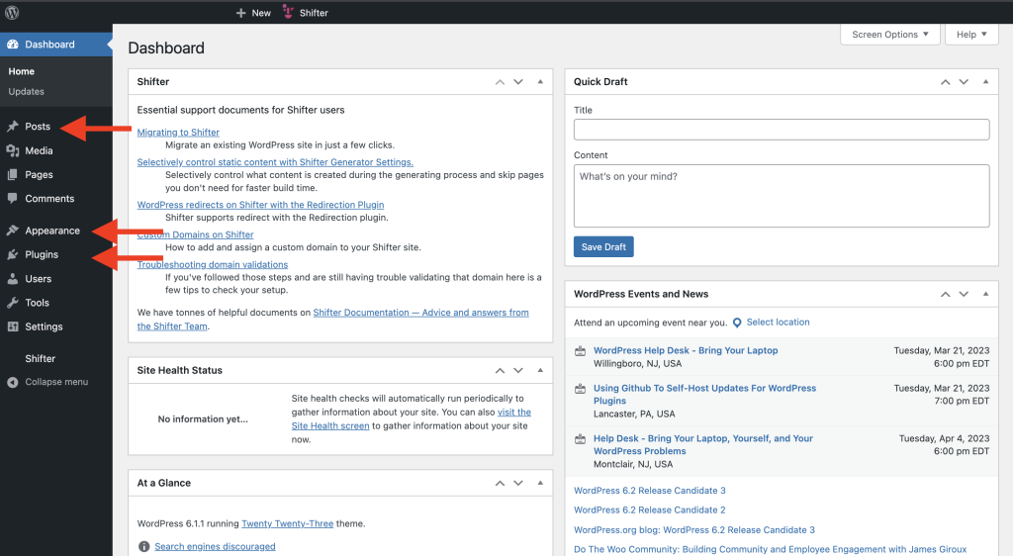Open Migrating to Shifter link
The image size is (1013, 556).
(x=178, y=133)
